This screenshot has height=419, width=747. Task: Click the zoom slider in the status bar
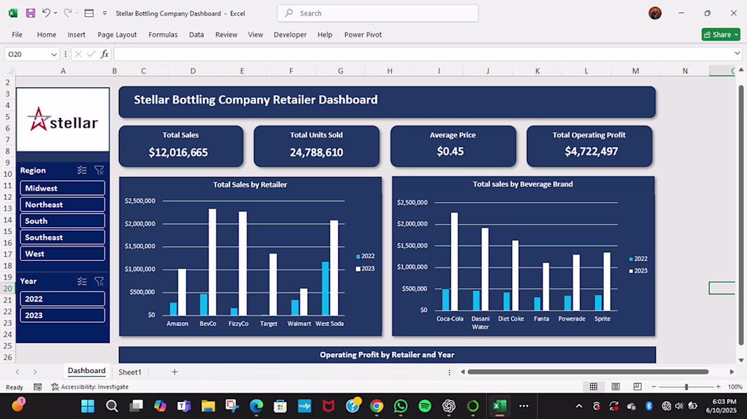point(686,387)
